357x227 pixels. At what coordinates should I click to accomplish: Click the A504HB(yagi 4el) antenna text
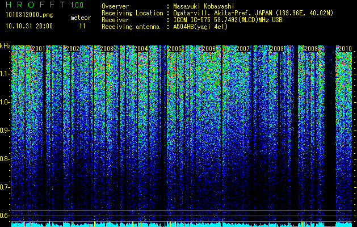point(200,27)
